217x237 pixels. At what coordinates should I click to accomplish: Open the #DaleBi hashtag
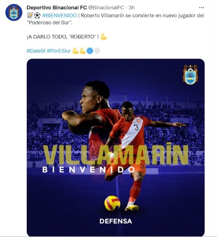coord(36,51)
